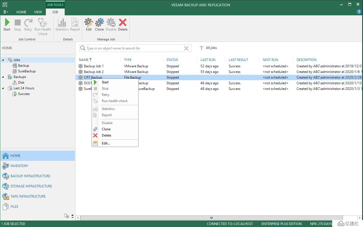Click the Inventory pane icon
This screenshot has height=227, width=363.
6,166
